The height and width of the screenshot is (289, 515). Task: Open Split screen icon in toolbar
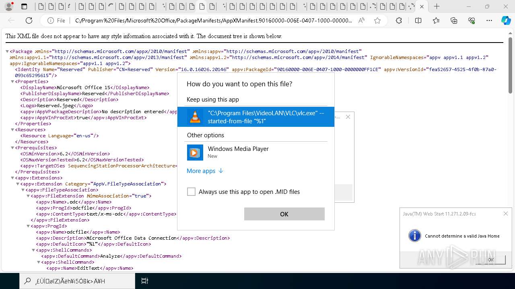pyautogui.click(x=418, y=20)
